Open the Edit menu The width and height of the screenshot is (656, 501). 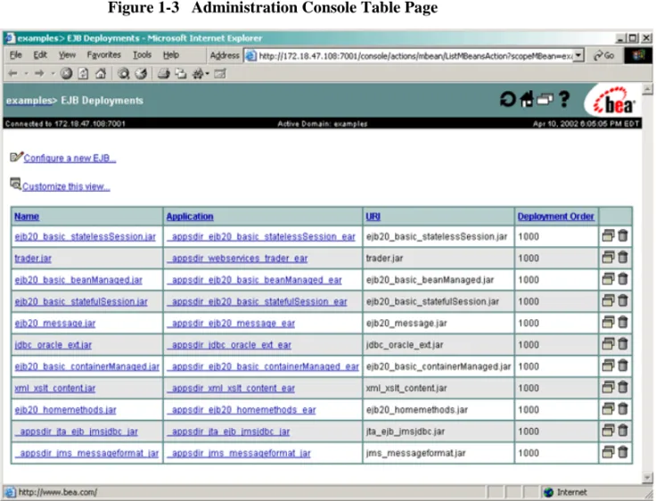[40, 55]
